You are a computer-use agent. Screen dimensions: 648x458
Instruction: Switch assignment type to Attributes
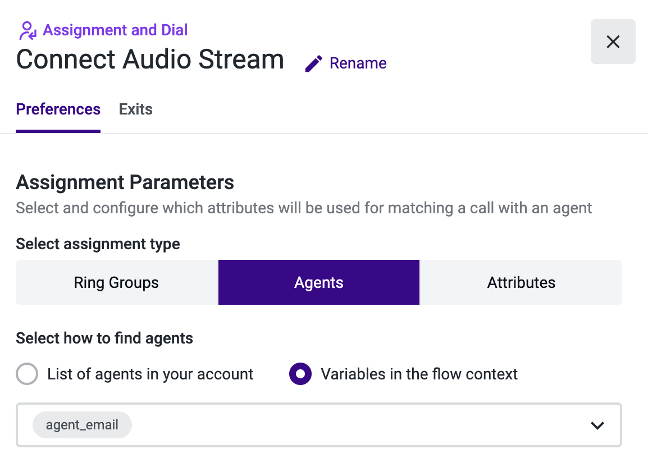point(521,282)
